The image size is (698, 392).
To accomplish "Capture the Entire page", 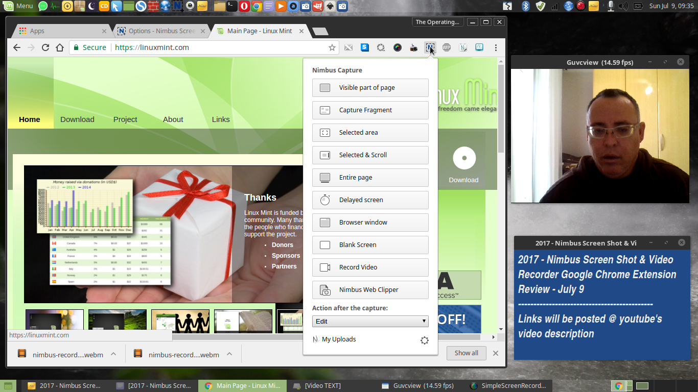I will (x=370, y=178).
